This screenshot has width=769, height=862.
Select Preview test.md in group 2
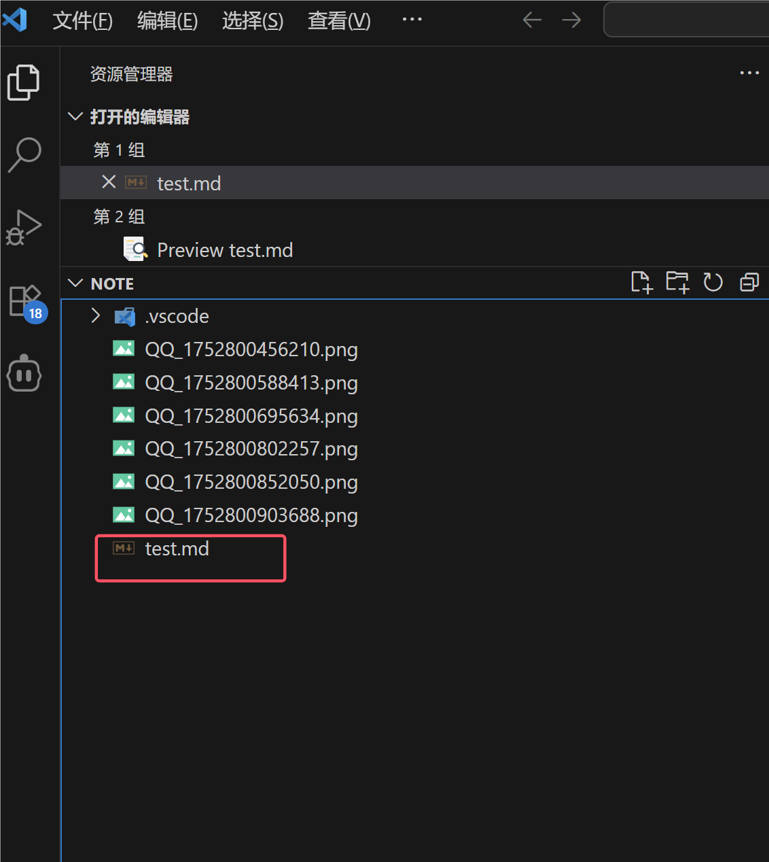pyautogui.click(x=224, y=249)
